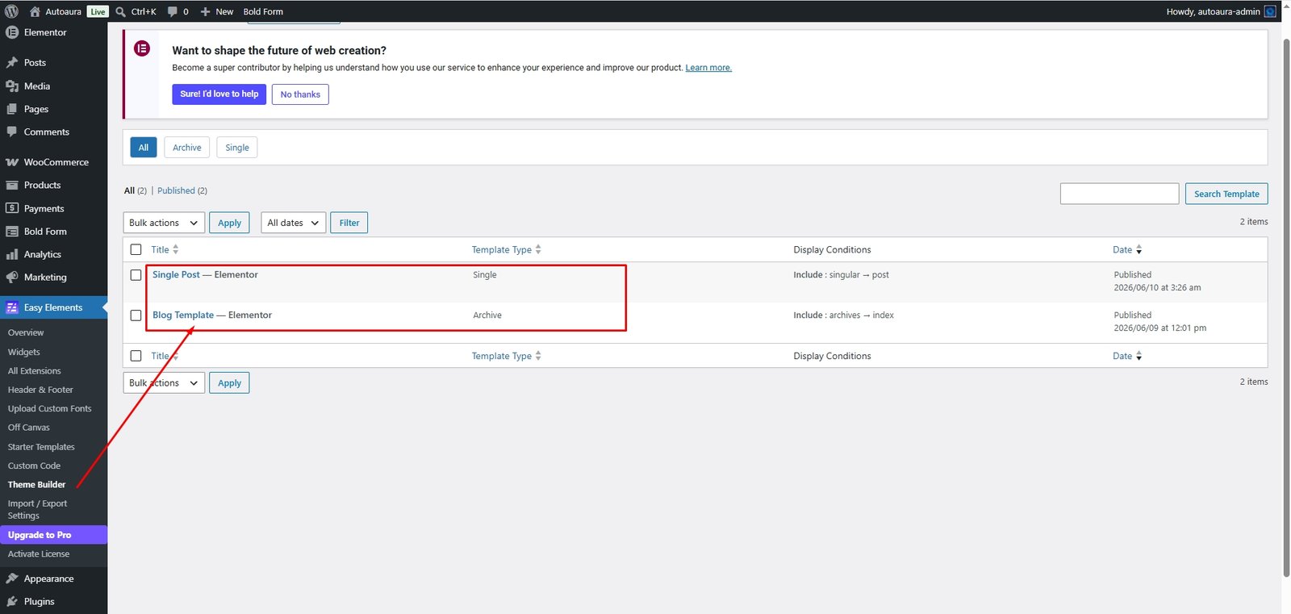1291x614 pixels.
Task: Open the Ctrl+K search icon
Action: click(120, 11)
